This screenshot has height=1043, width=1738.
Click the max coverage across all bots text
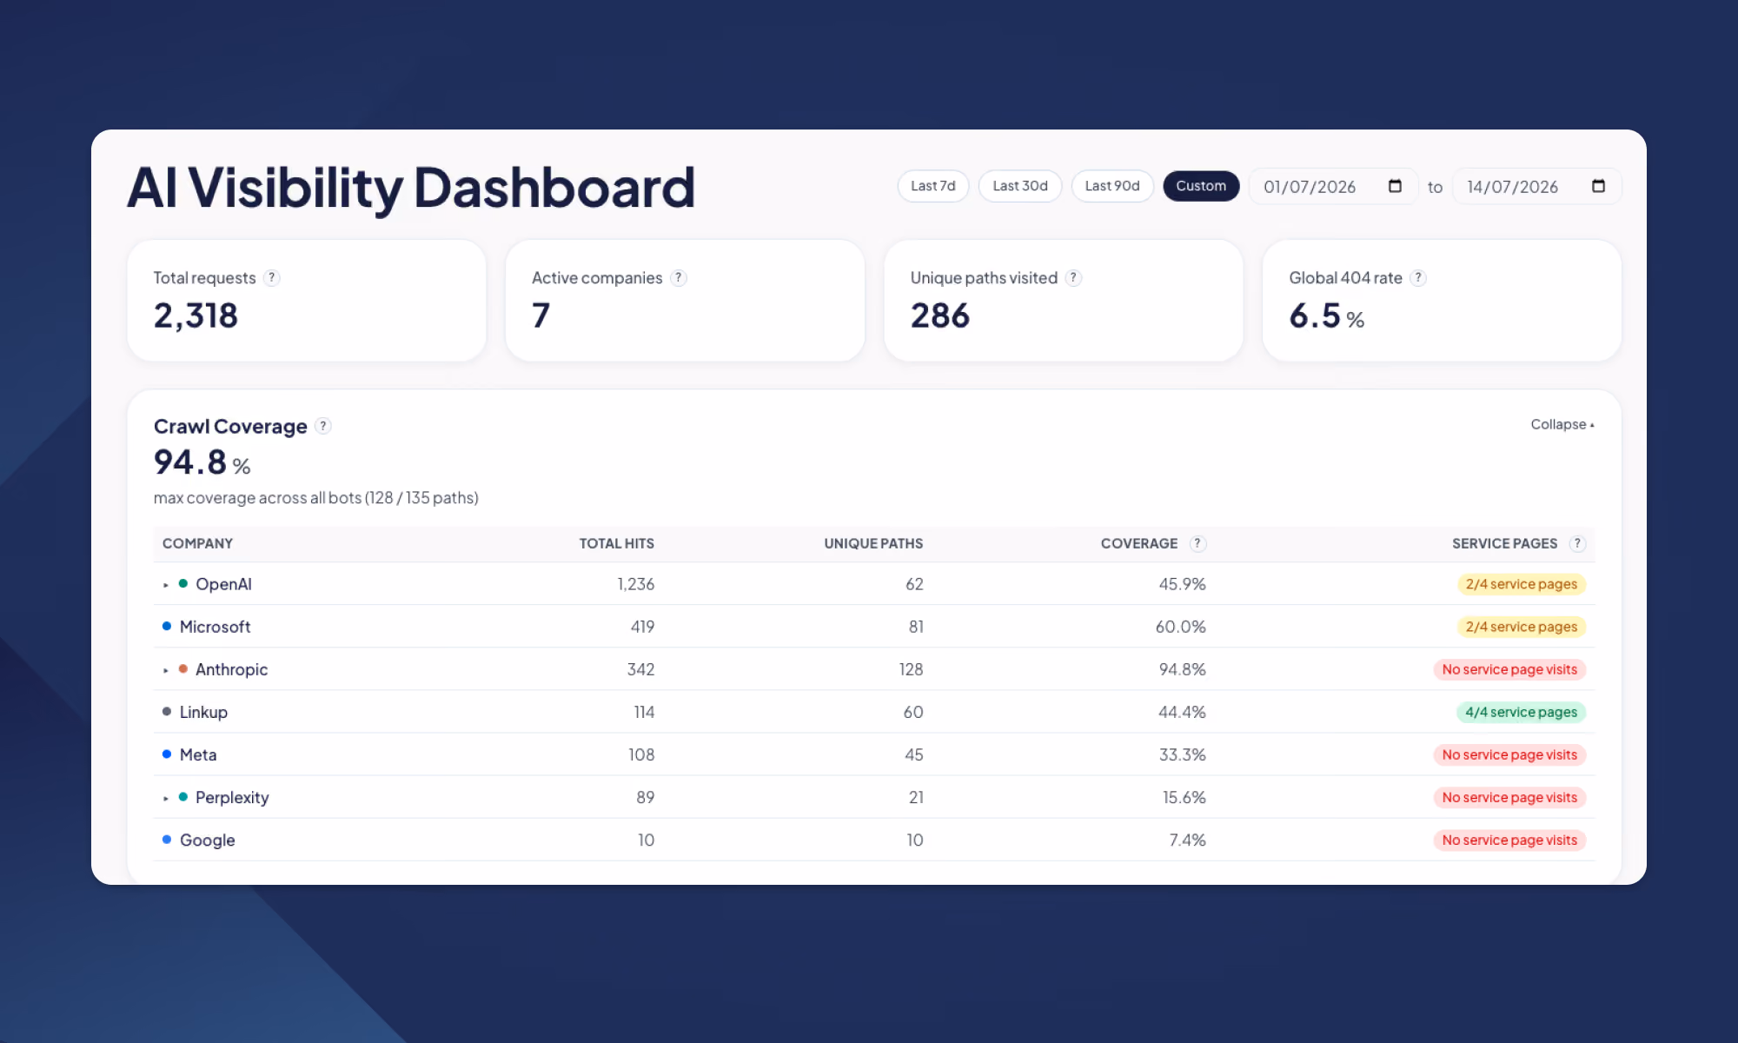point(316,498)
